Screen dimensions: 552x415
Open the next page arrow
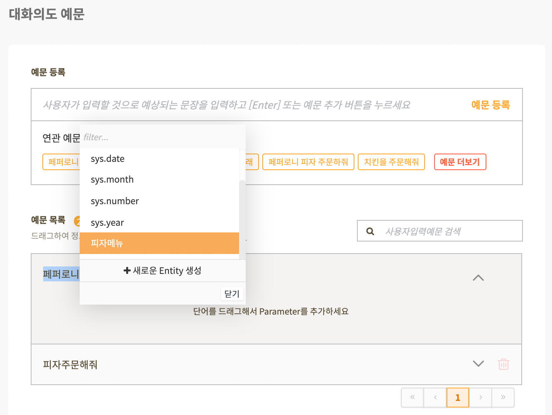(481, 398)
